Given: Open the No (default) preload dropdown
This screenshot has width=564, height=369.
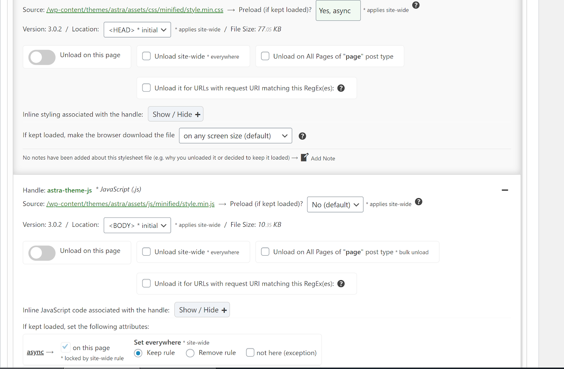Looking at the screenshot, I should coord(335,205).
